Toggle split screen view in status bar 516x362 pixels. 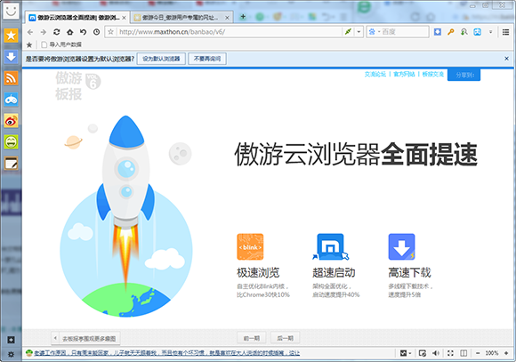click(464, 353)
